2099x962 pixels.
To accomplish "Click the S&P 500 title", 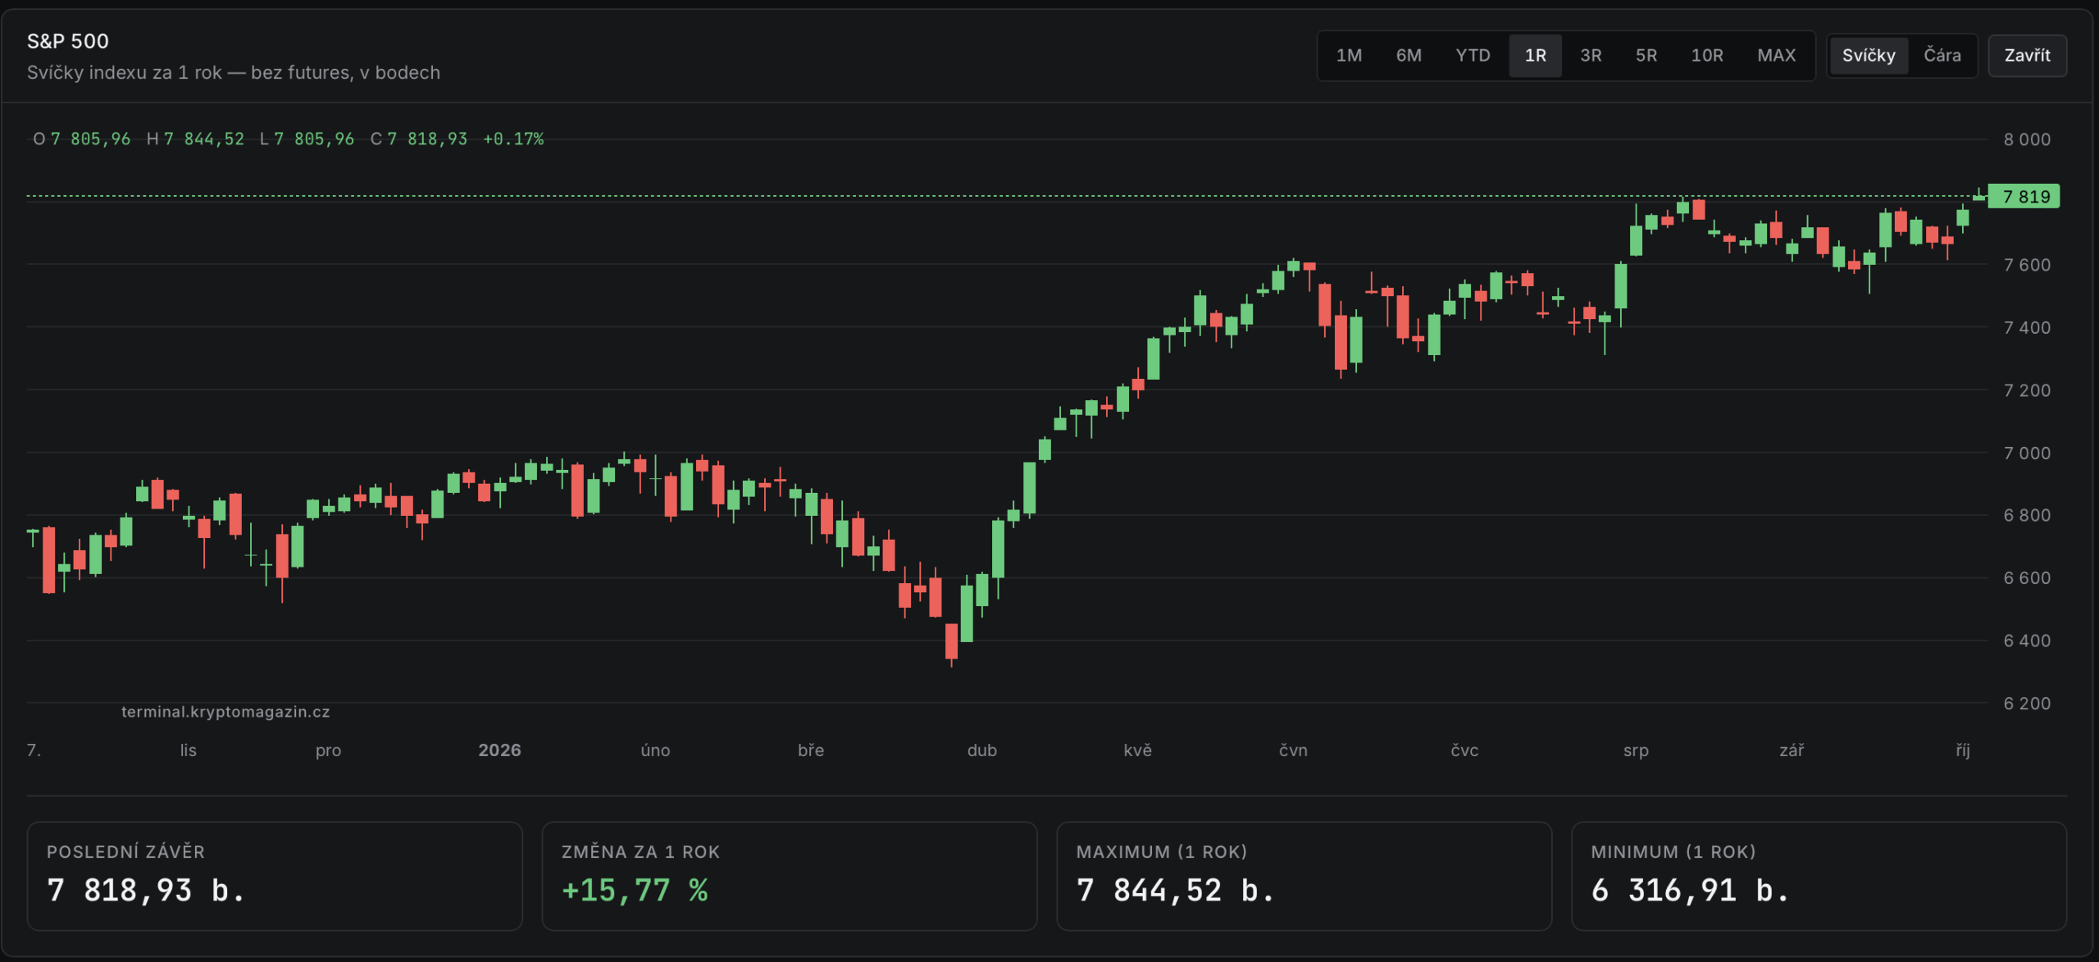I will [x=68, y=41].
